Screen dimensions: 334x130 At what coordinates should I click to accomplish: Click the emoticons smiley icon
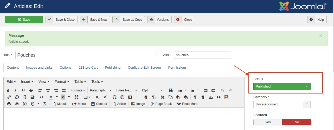tap(122, 97)
